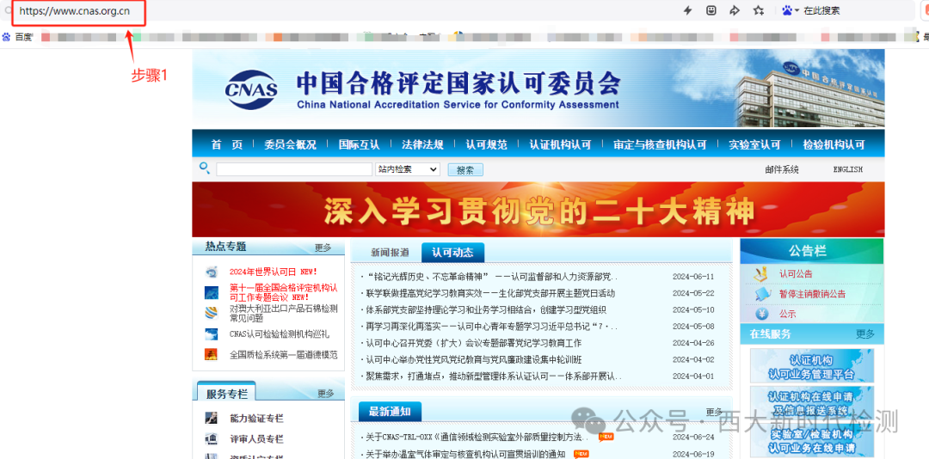
Task: Open the 首页 navigation item
Action: pyautogui.click(x=227, y=144)
